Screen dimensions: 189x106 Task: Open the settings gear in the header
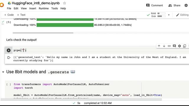[x=186, y=5]
